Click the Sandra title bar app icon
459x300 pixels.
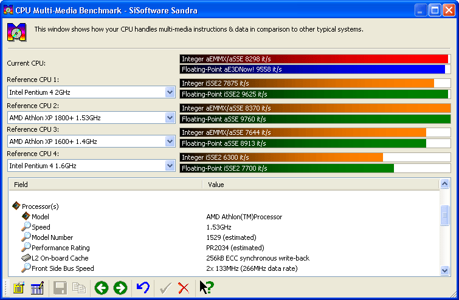click(x=8, y=10)
